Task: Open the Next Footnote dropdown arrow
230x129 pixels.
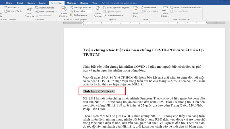Action: click(56, 12)
